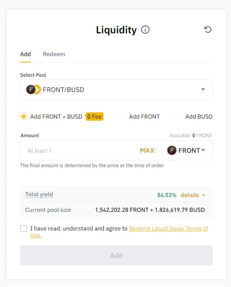
Task: Expand the total yield details
Action: point(193,195)
